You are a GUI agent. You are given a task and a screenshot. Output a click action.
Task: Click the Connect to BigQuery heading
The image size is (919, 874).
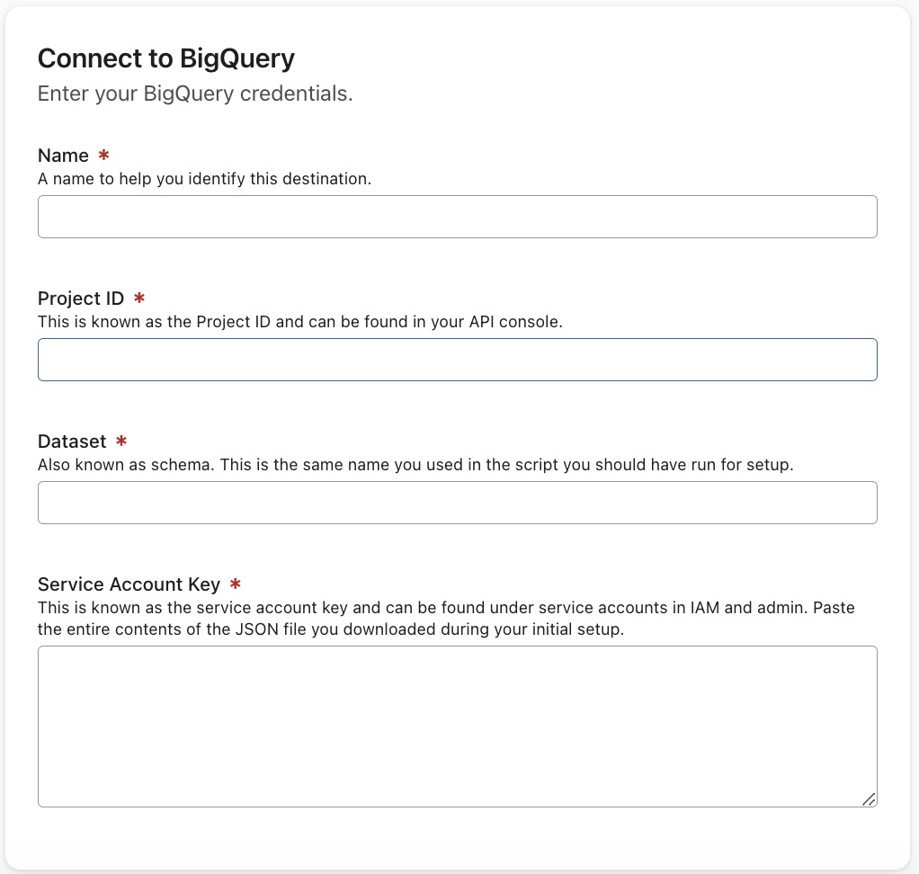tap(165, 58)
